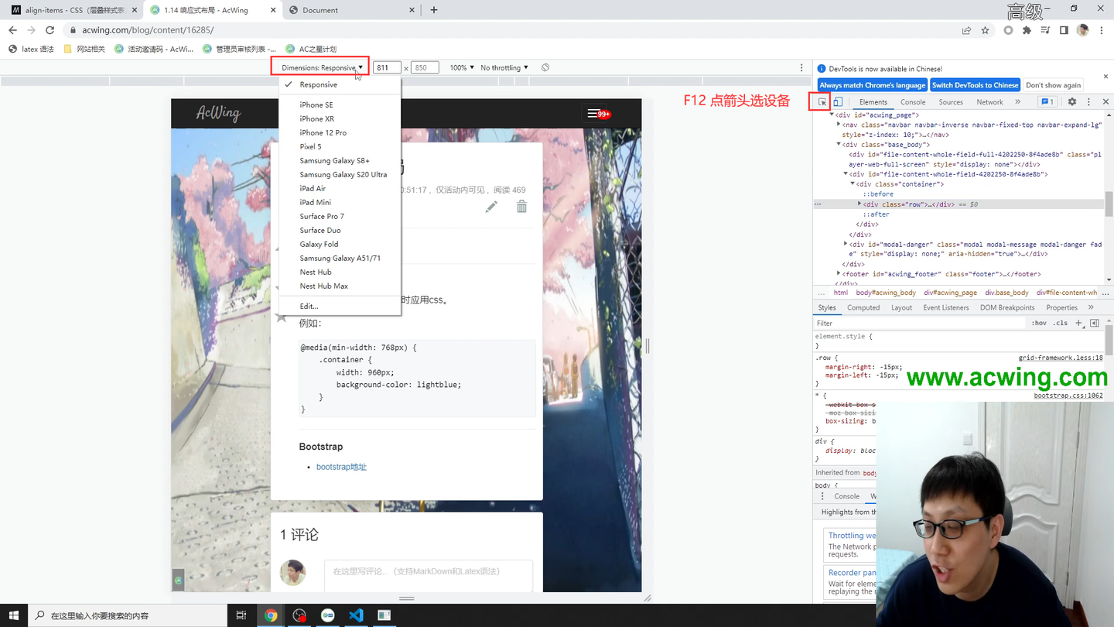Switch to the Console tab in DevTools
The width and height of the screenshot is (1114, 627).
(913, 101)
